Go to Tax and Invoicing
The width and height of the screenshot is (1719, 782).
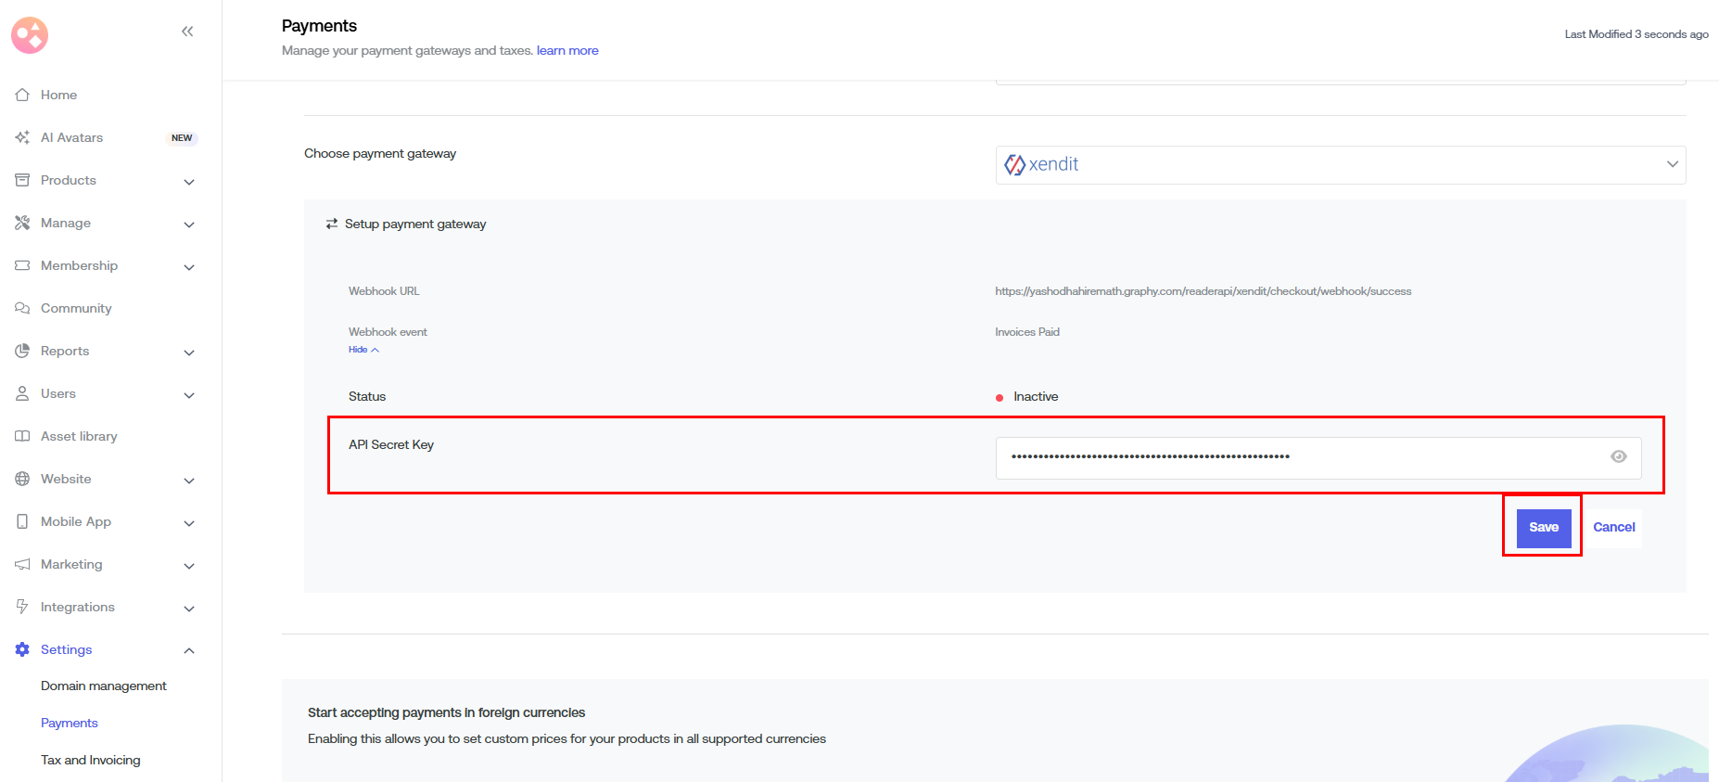click(90, 760)
